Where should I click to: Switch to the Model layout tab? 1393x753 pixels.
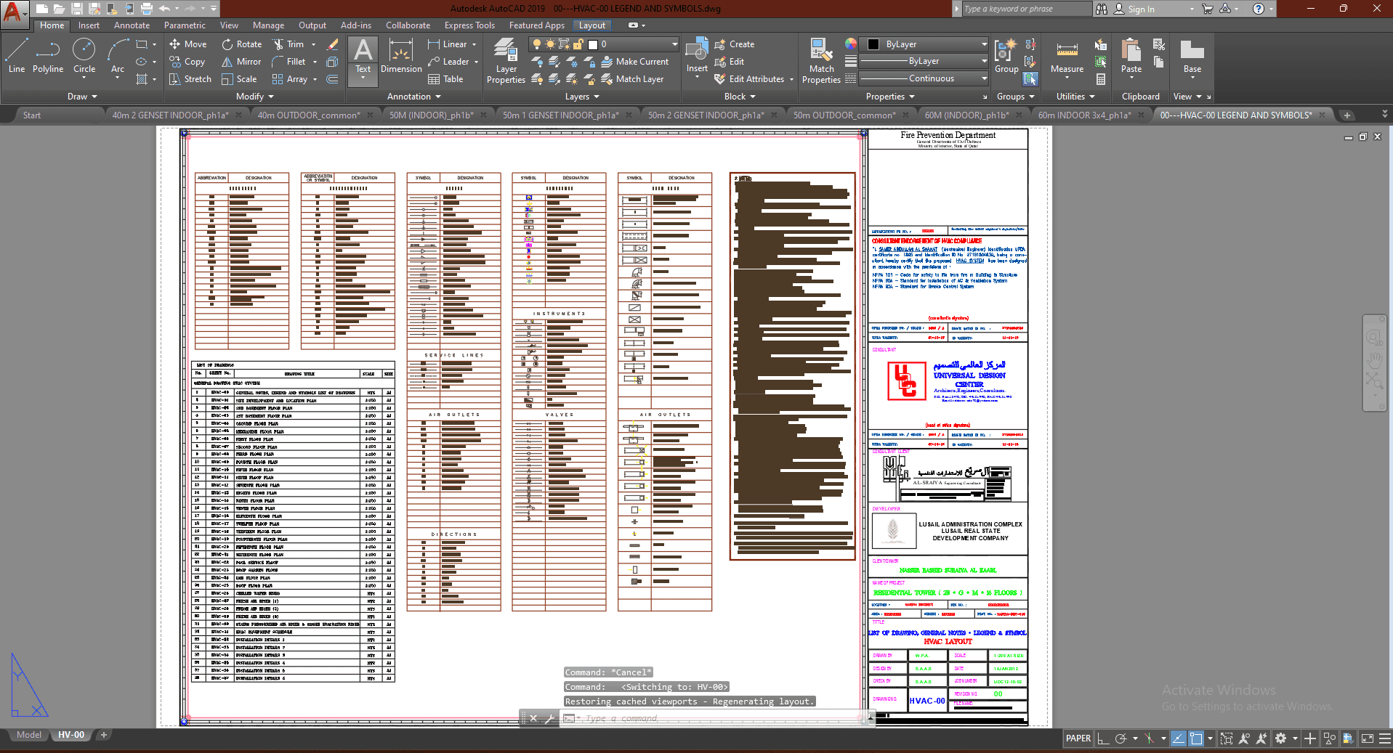point(29,735)
